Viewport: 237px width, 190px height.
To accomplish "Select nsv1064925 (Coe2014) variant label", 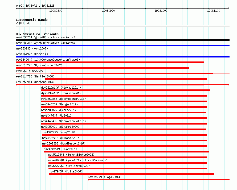I will (x=32, y=54).
